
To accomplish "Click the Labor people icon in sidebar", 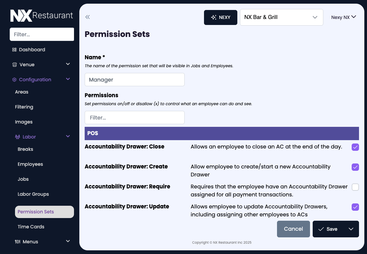I will pos(17,136).
